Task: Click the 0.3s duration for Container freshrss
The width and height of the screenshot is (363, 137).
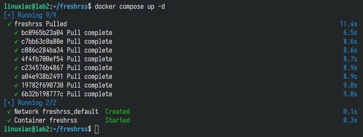Action: (x=350, y=121)
